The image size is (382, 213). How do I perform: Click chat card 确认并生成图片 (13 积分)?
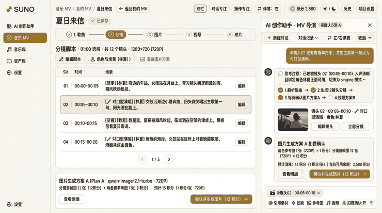[340, 174]
